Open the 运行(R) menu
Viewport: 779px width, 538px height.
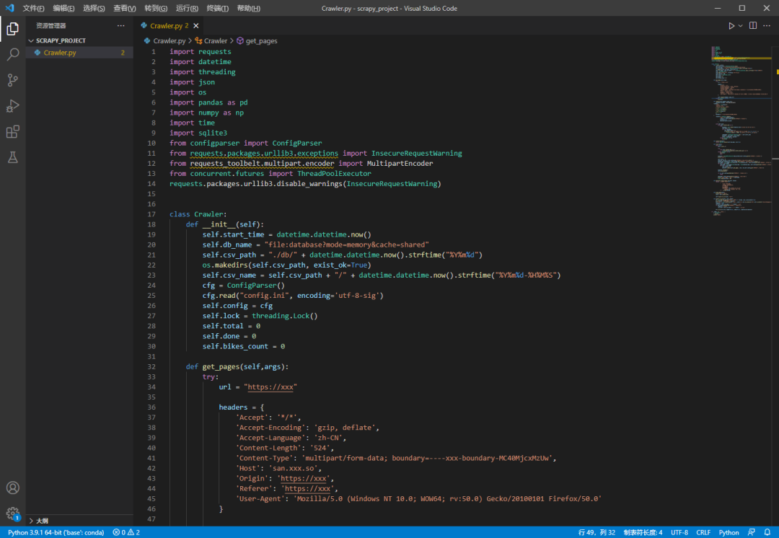[187, 9]
